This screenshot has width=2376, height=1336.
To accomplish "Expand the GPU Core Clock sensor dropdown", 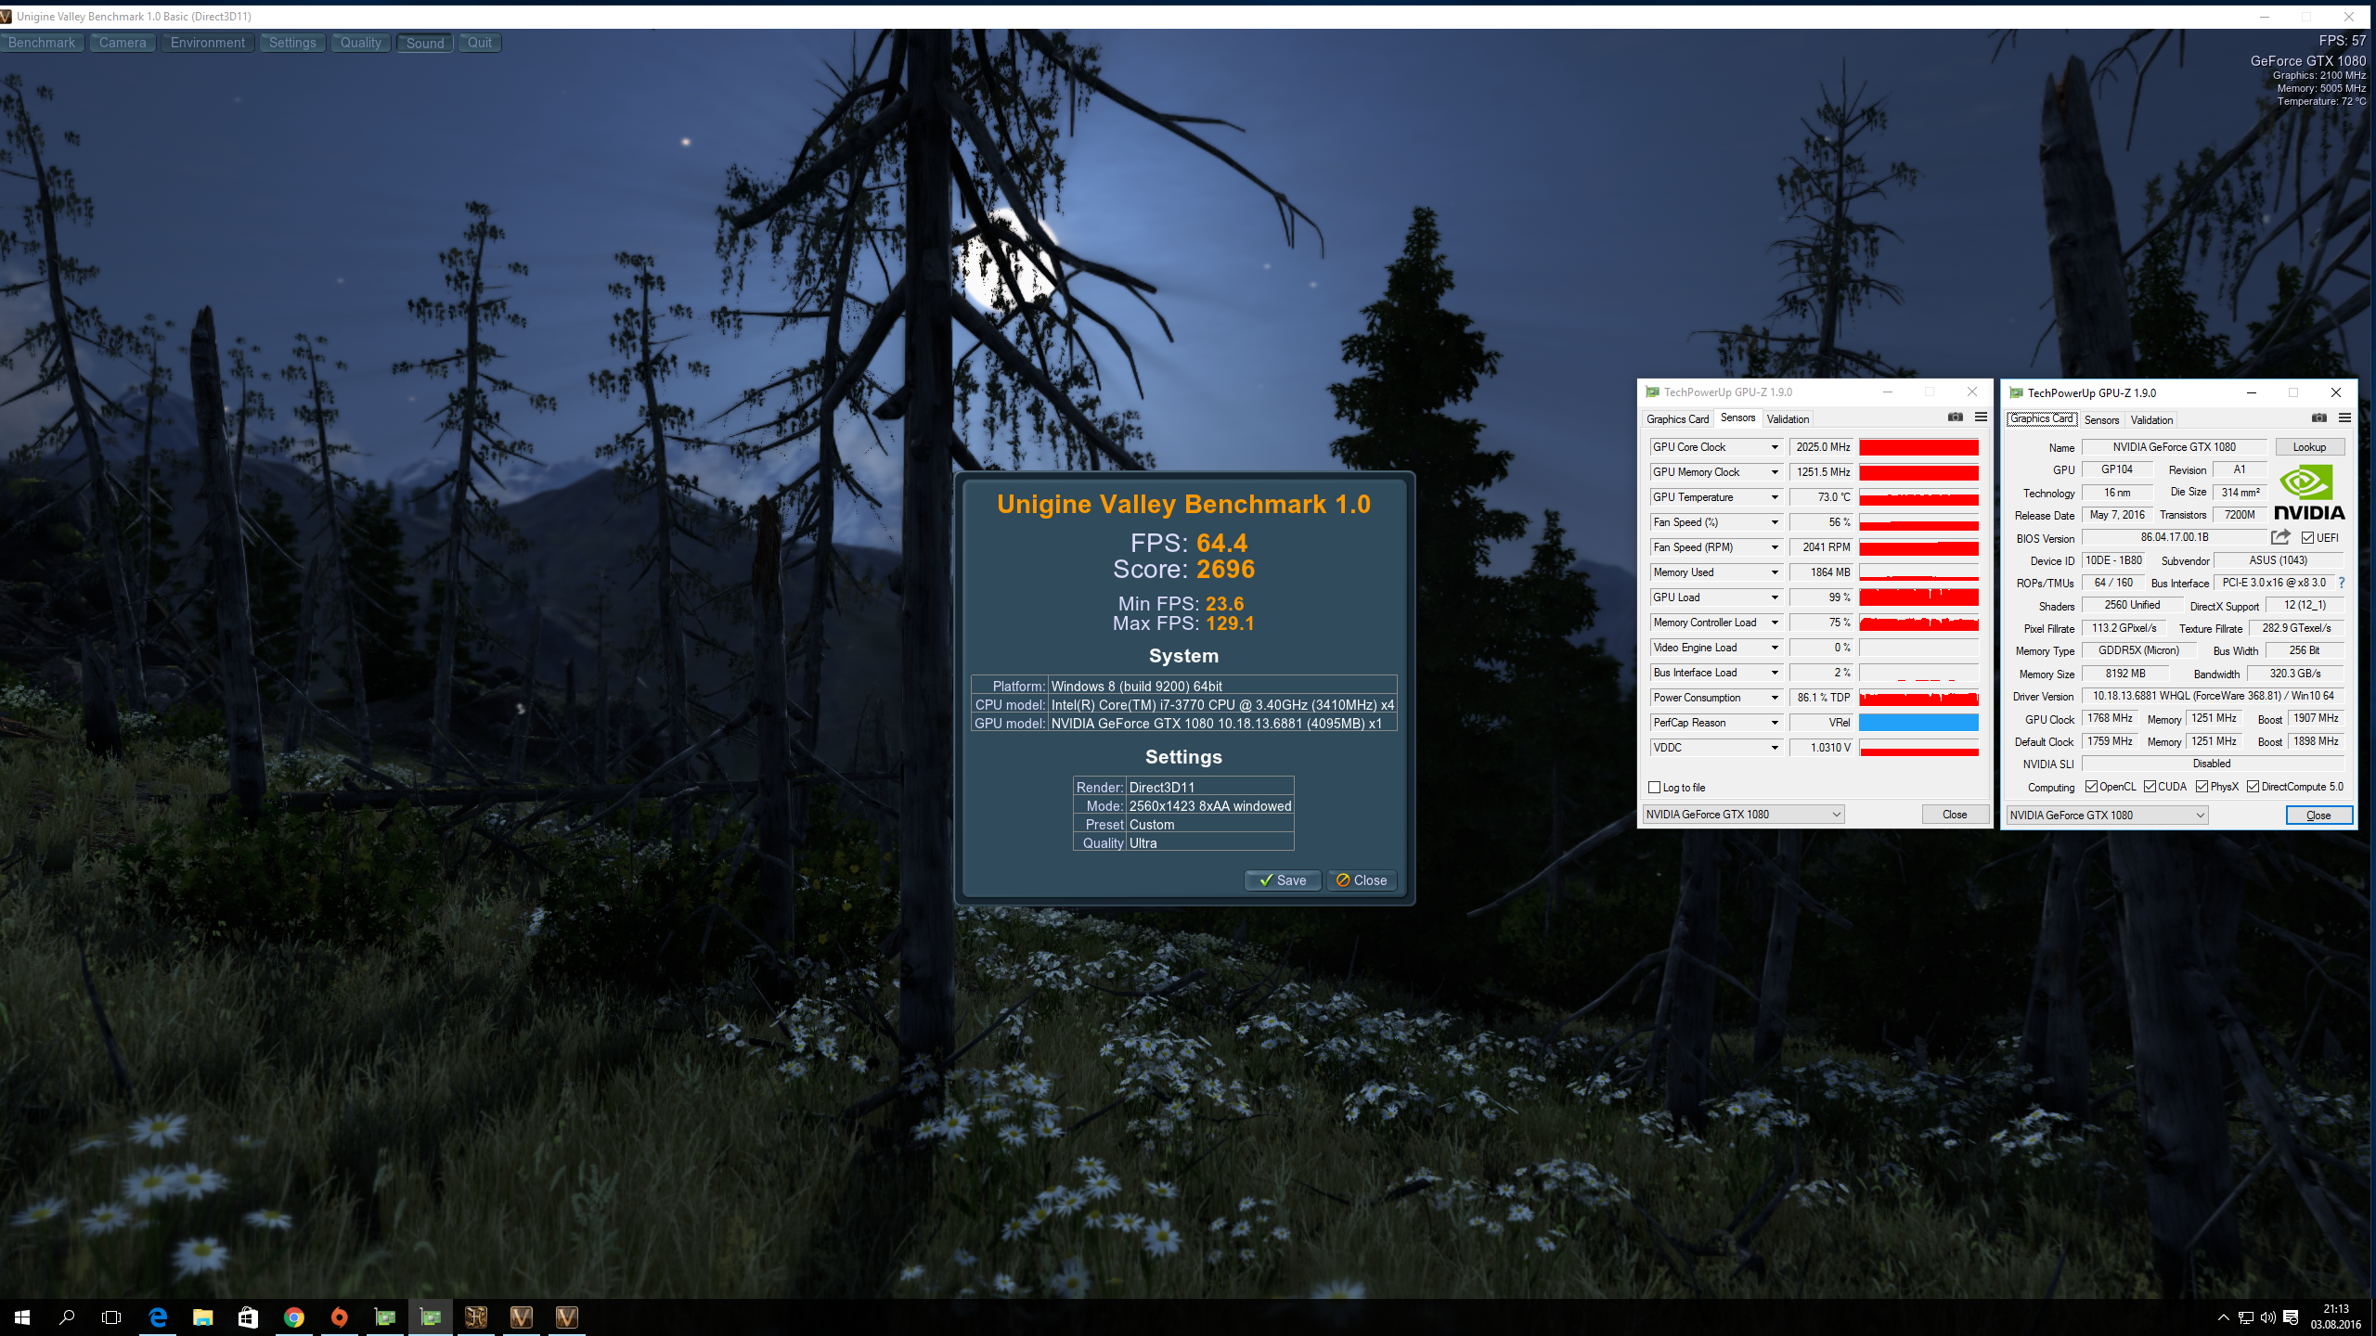I will [1775, 447].
